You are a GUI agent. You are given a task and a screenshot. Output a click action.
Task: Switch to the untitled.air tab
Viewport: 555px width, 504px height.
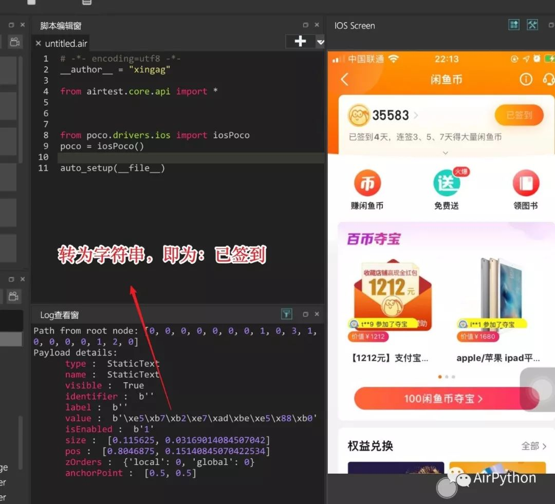point(66,44)
